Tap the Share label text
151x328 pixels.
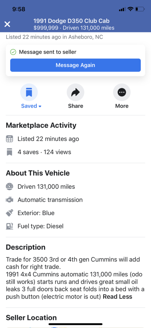point(75,106)
